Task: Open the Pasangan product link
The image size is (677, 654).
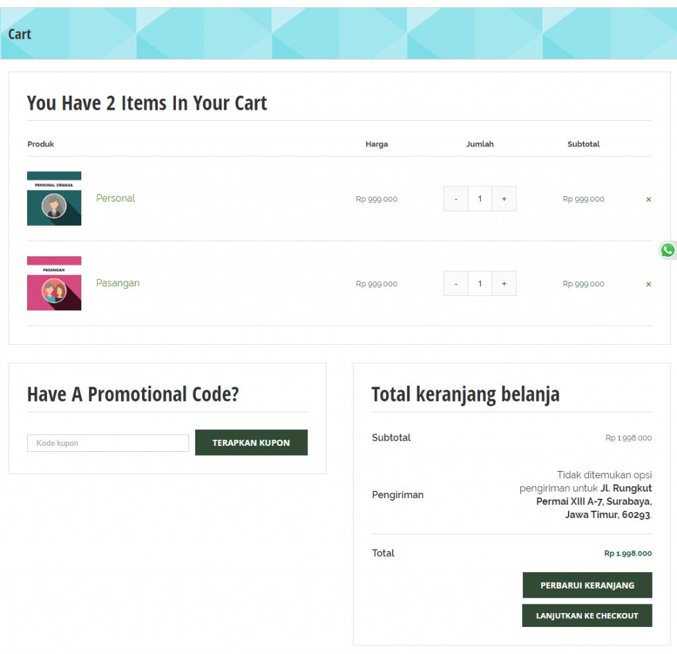Action: pyautogui.click(x=118, y=283)
